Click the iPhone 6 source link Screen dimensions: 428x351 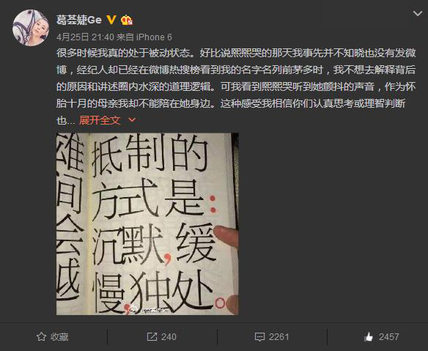click(154, 37)
